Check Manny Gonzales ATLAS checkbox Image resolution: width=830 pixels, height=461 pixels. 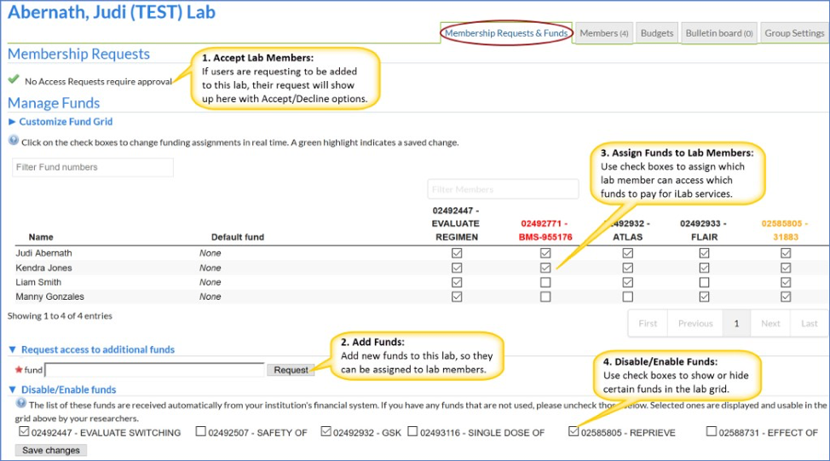(628, 297)
